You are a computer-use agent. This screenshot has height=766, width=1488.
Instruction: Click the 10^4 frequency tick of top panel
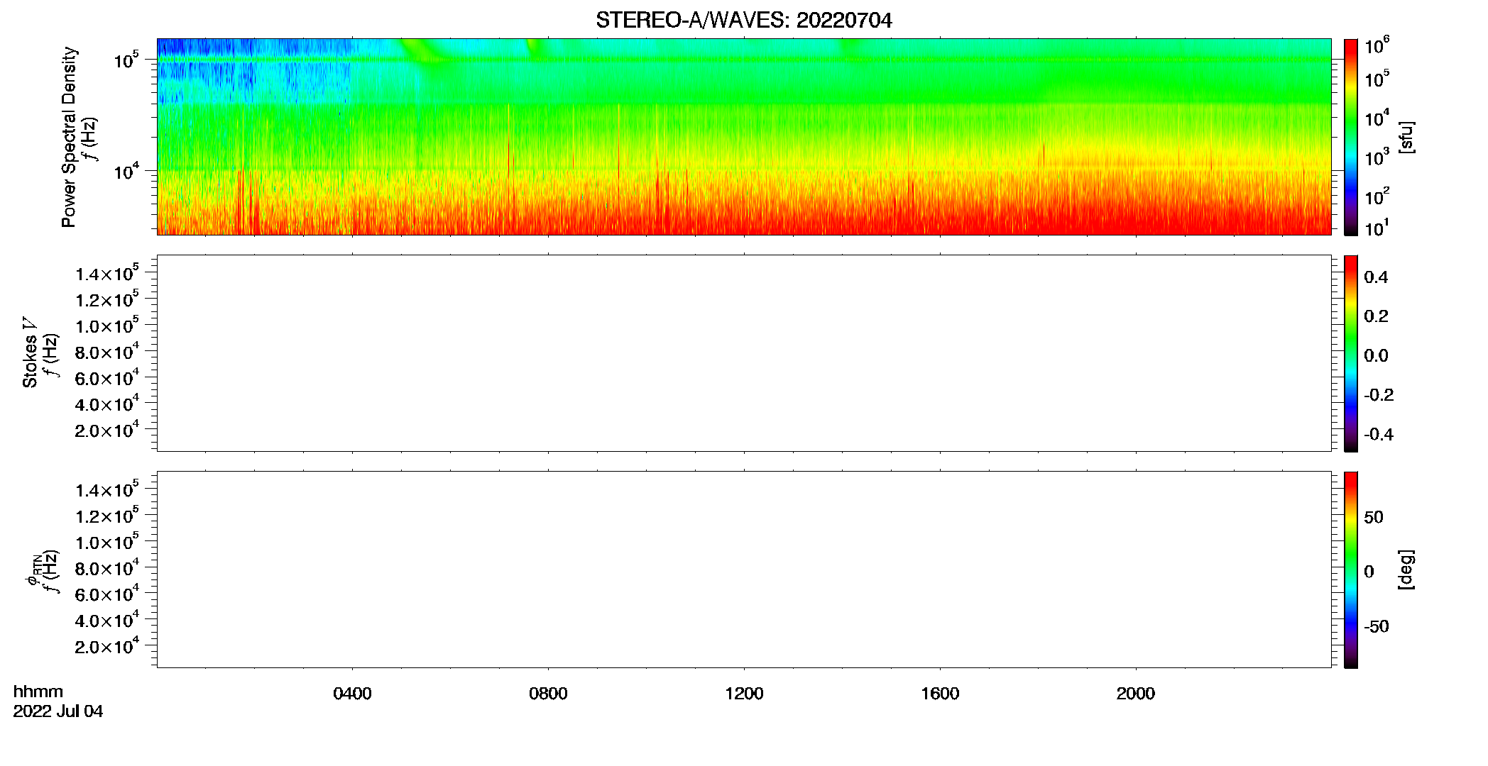pos(126,170)
